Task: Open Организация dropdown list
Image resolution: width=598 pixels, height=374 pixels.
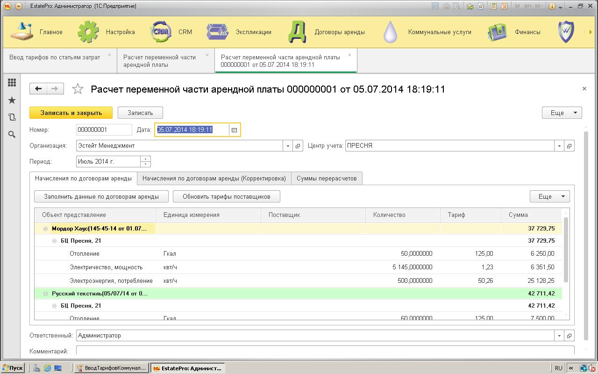Action: 288,146
